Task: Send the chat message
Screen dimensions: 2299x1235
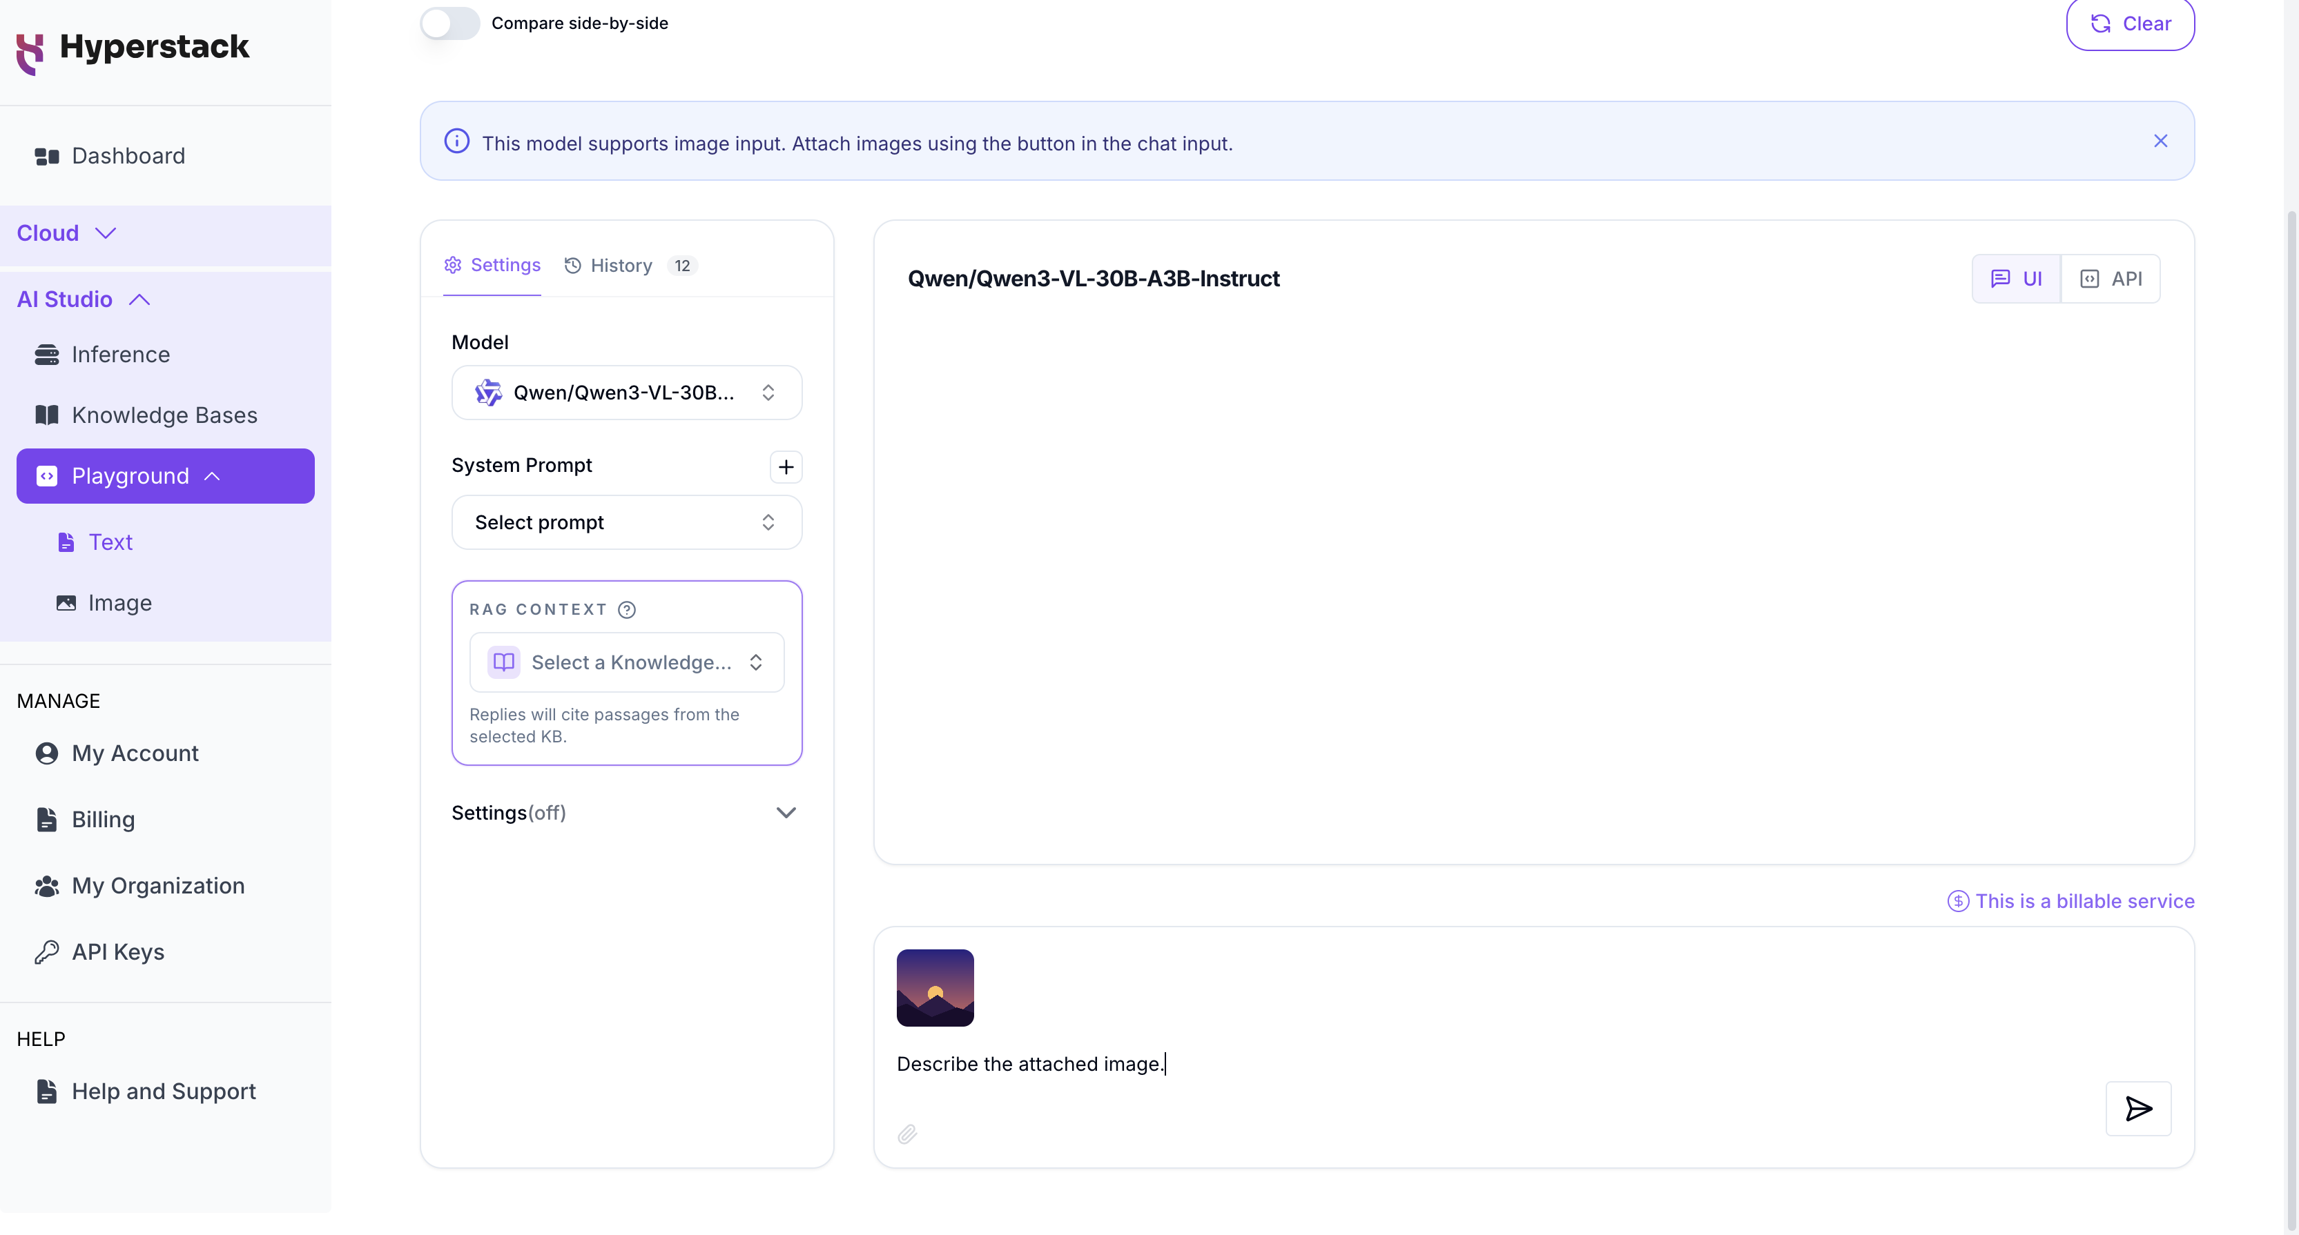Action: click(x=2138, y=1108)
